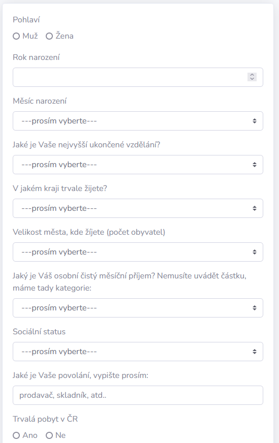Focus the Rok narození input field
Viewport: 279px width, 443px height.
click(138, 77)
